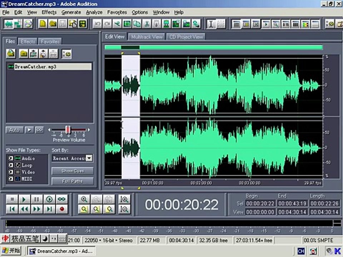Open the Effects menu
Screen dimensions: 343x257
pyautogui.click(x=49, y=12)
